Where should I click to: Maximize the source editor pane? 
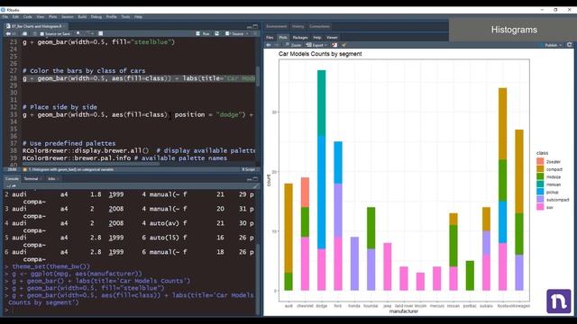click(x=256, y=26)
